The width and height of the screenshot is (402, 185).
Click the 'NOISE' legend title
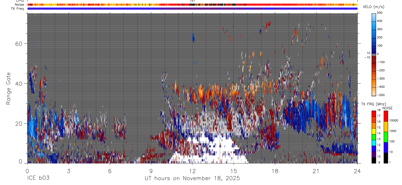388,108
